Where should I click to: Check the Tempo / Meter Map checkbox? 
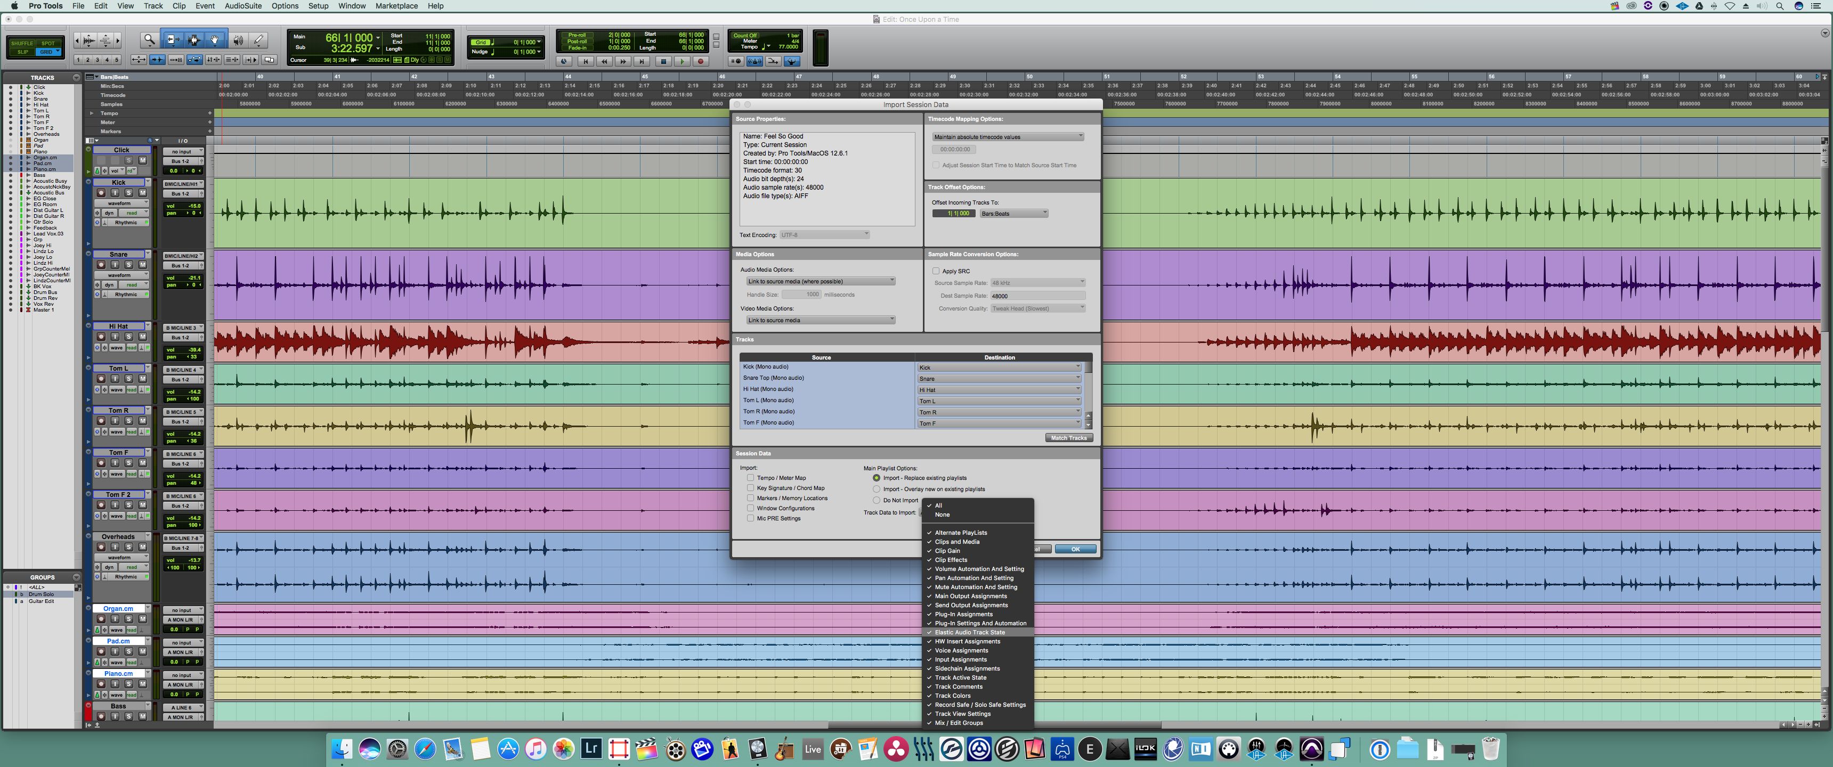click(x=751, y=478)
